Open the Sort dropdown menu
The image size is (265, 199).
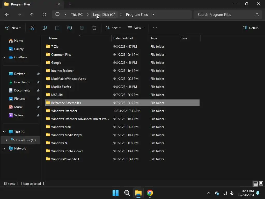click(x=113, y=28)
